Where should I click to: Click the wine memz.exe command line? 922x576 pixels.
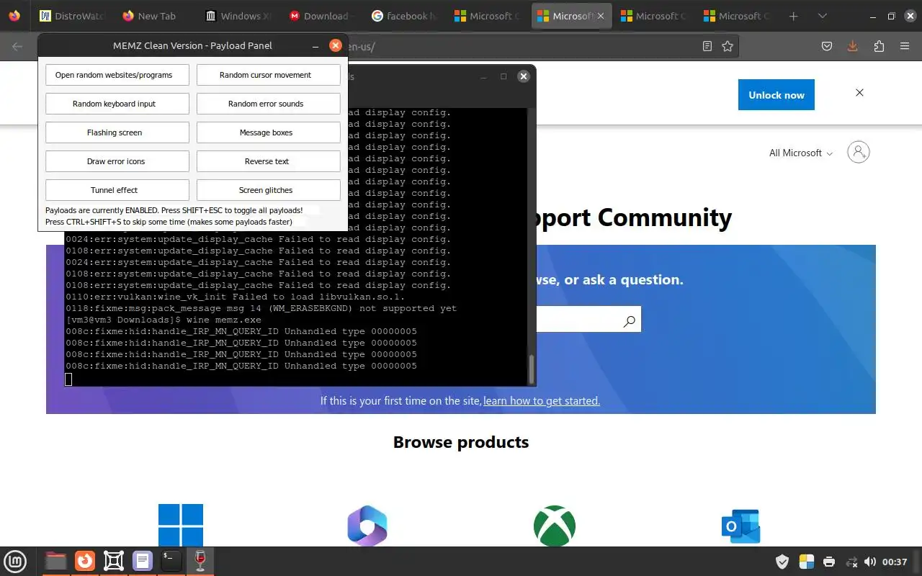coord(164,320)
